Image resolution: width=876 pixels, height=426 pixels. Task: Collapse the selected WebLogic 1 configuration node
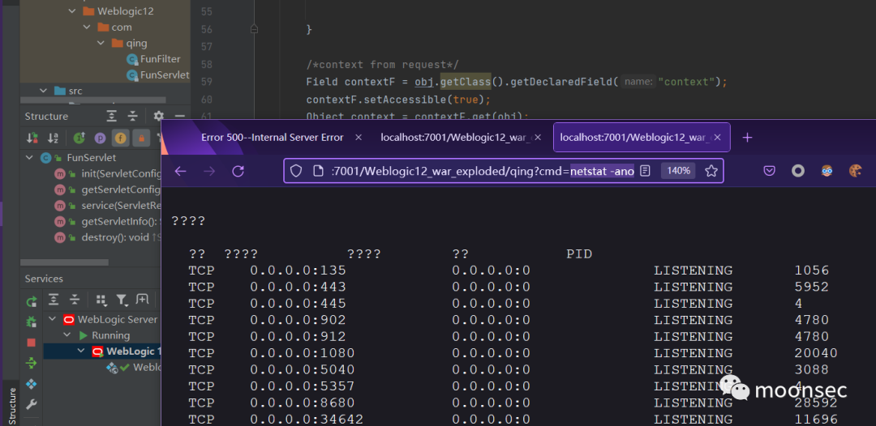point(81,351)
